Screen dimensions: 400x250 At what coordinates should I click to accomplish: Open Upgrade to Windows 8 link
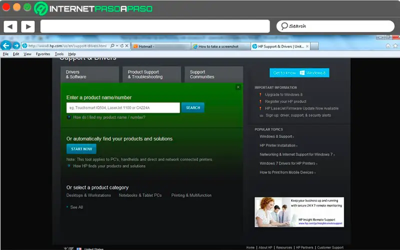pyautogui.click(x=283, y=94)
